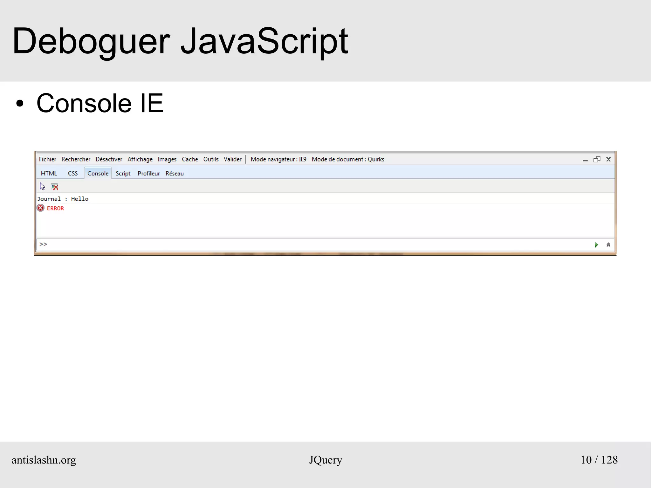Open the Cache menu
Screen dimensions: 651x488
pyautogui.click(x=190, y=159)
